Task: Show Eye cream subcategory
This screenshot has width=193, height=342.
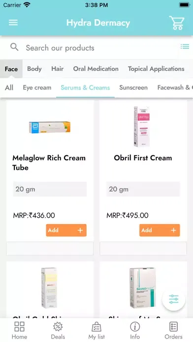Action: (x=37, y=87)
